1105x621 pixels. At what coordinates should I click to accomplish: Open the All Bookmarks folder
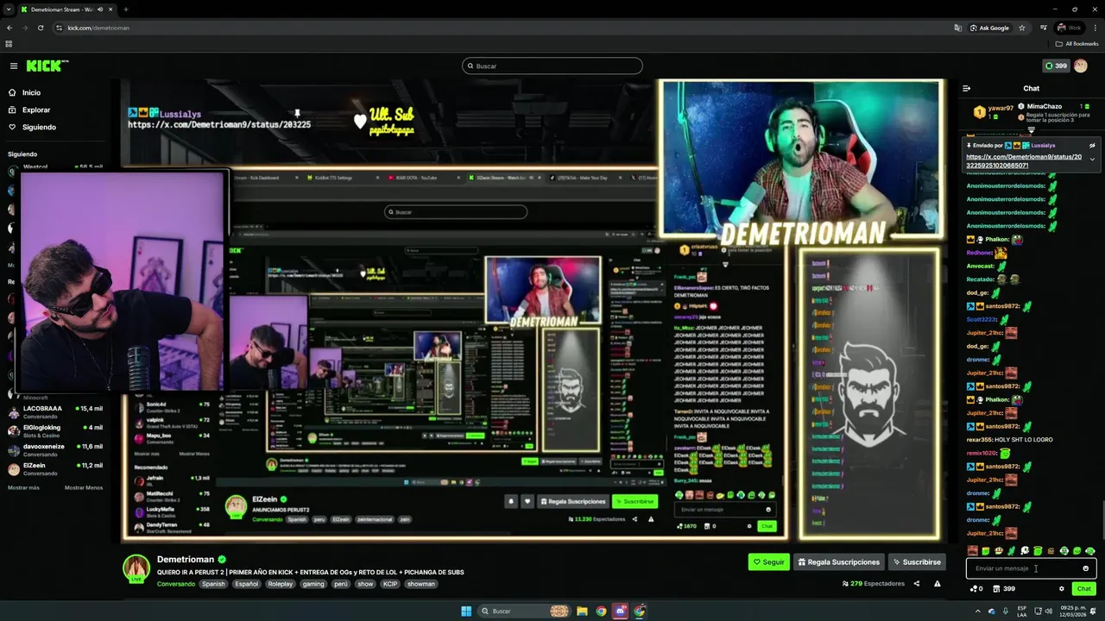(x=1077, y=43)
